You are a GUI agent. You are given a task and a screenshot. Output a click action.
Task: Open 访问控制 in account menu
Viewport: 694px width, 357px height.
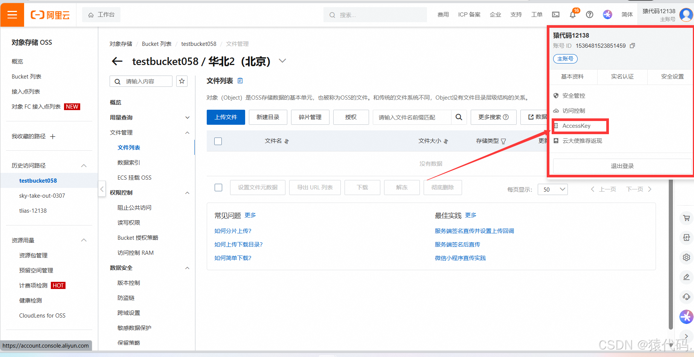(x=574, y=111)
